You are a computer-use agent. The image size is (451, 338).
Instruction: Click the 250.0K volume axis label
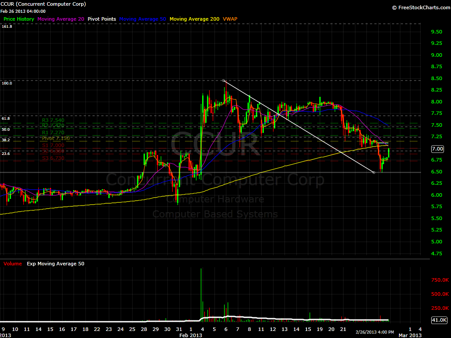pyautogui.click(x=440, y=308)
